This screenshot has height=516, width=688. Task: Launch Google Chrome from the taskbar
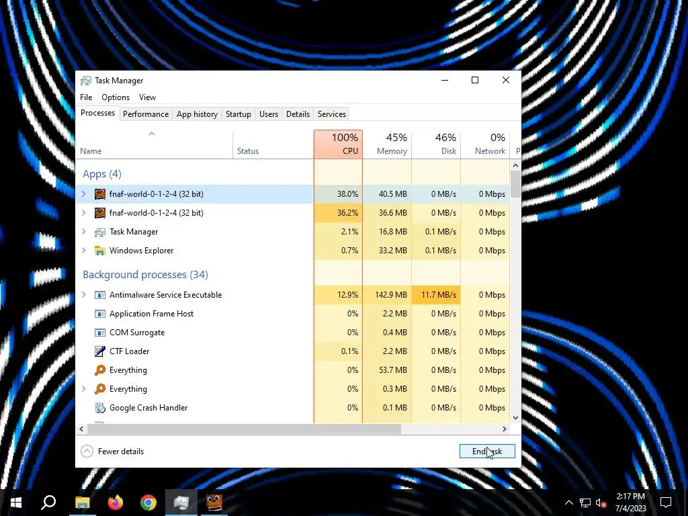click(148, 503)
